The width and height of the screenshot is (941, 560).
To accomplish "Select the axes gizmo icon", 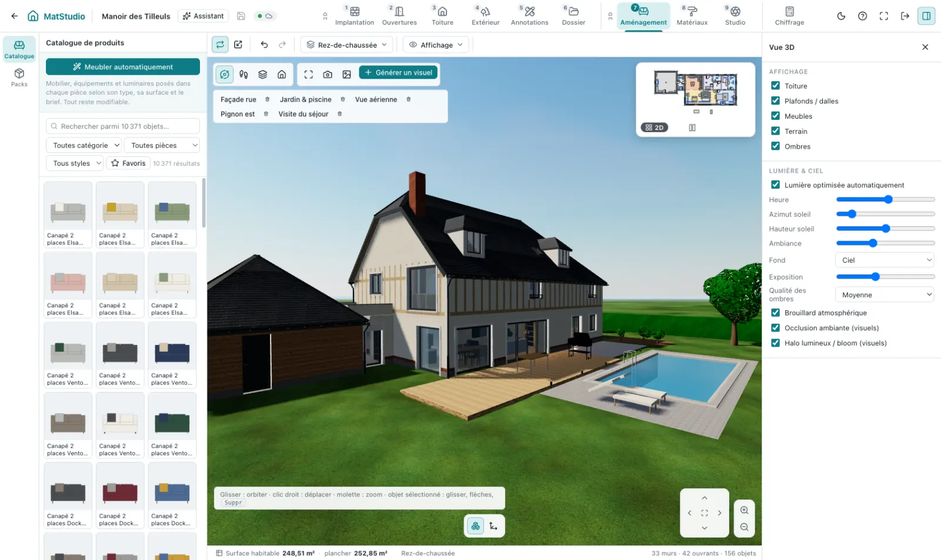I will [x=493, y=526].
